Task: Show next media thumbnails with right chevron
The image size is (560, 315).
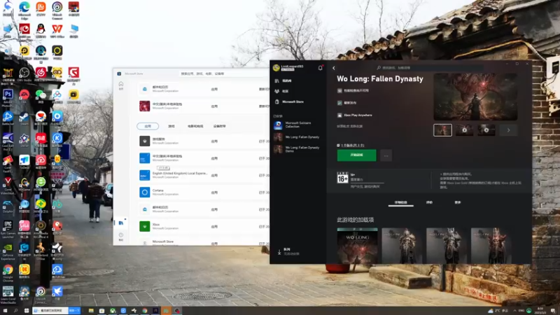Action: (x=509, y=130)
